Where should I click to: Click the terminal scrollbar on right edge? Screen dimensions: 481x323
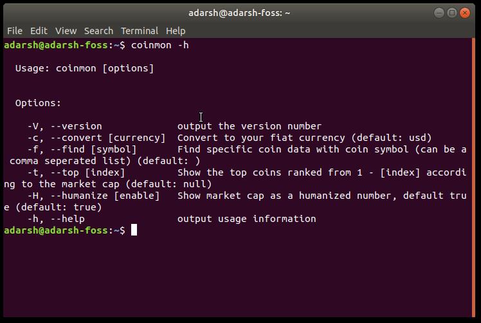pyautogui.click(x=474, y=178)
